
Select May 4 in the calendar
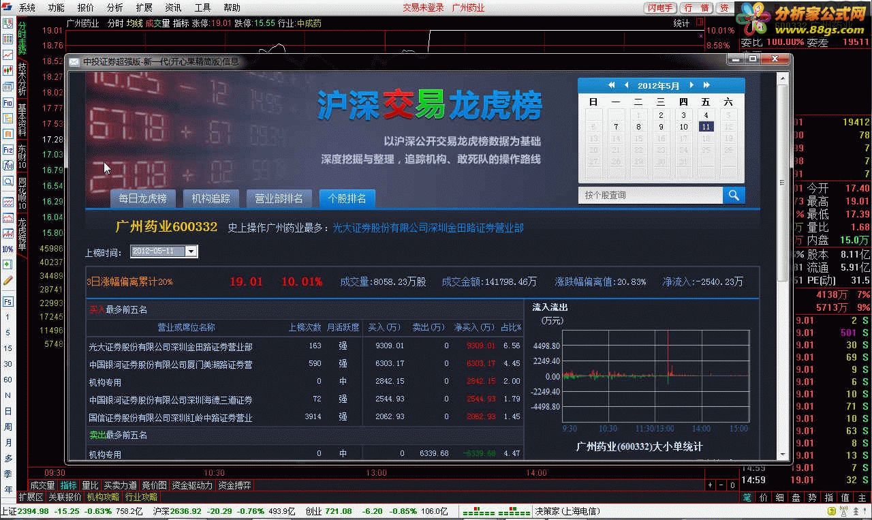[706, 115]
